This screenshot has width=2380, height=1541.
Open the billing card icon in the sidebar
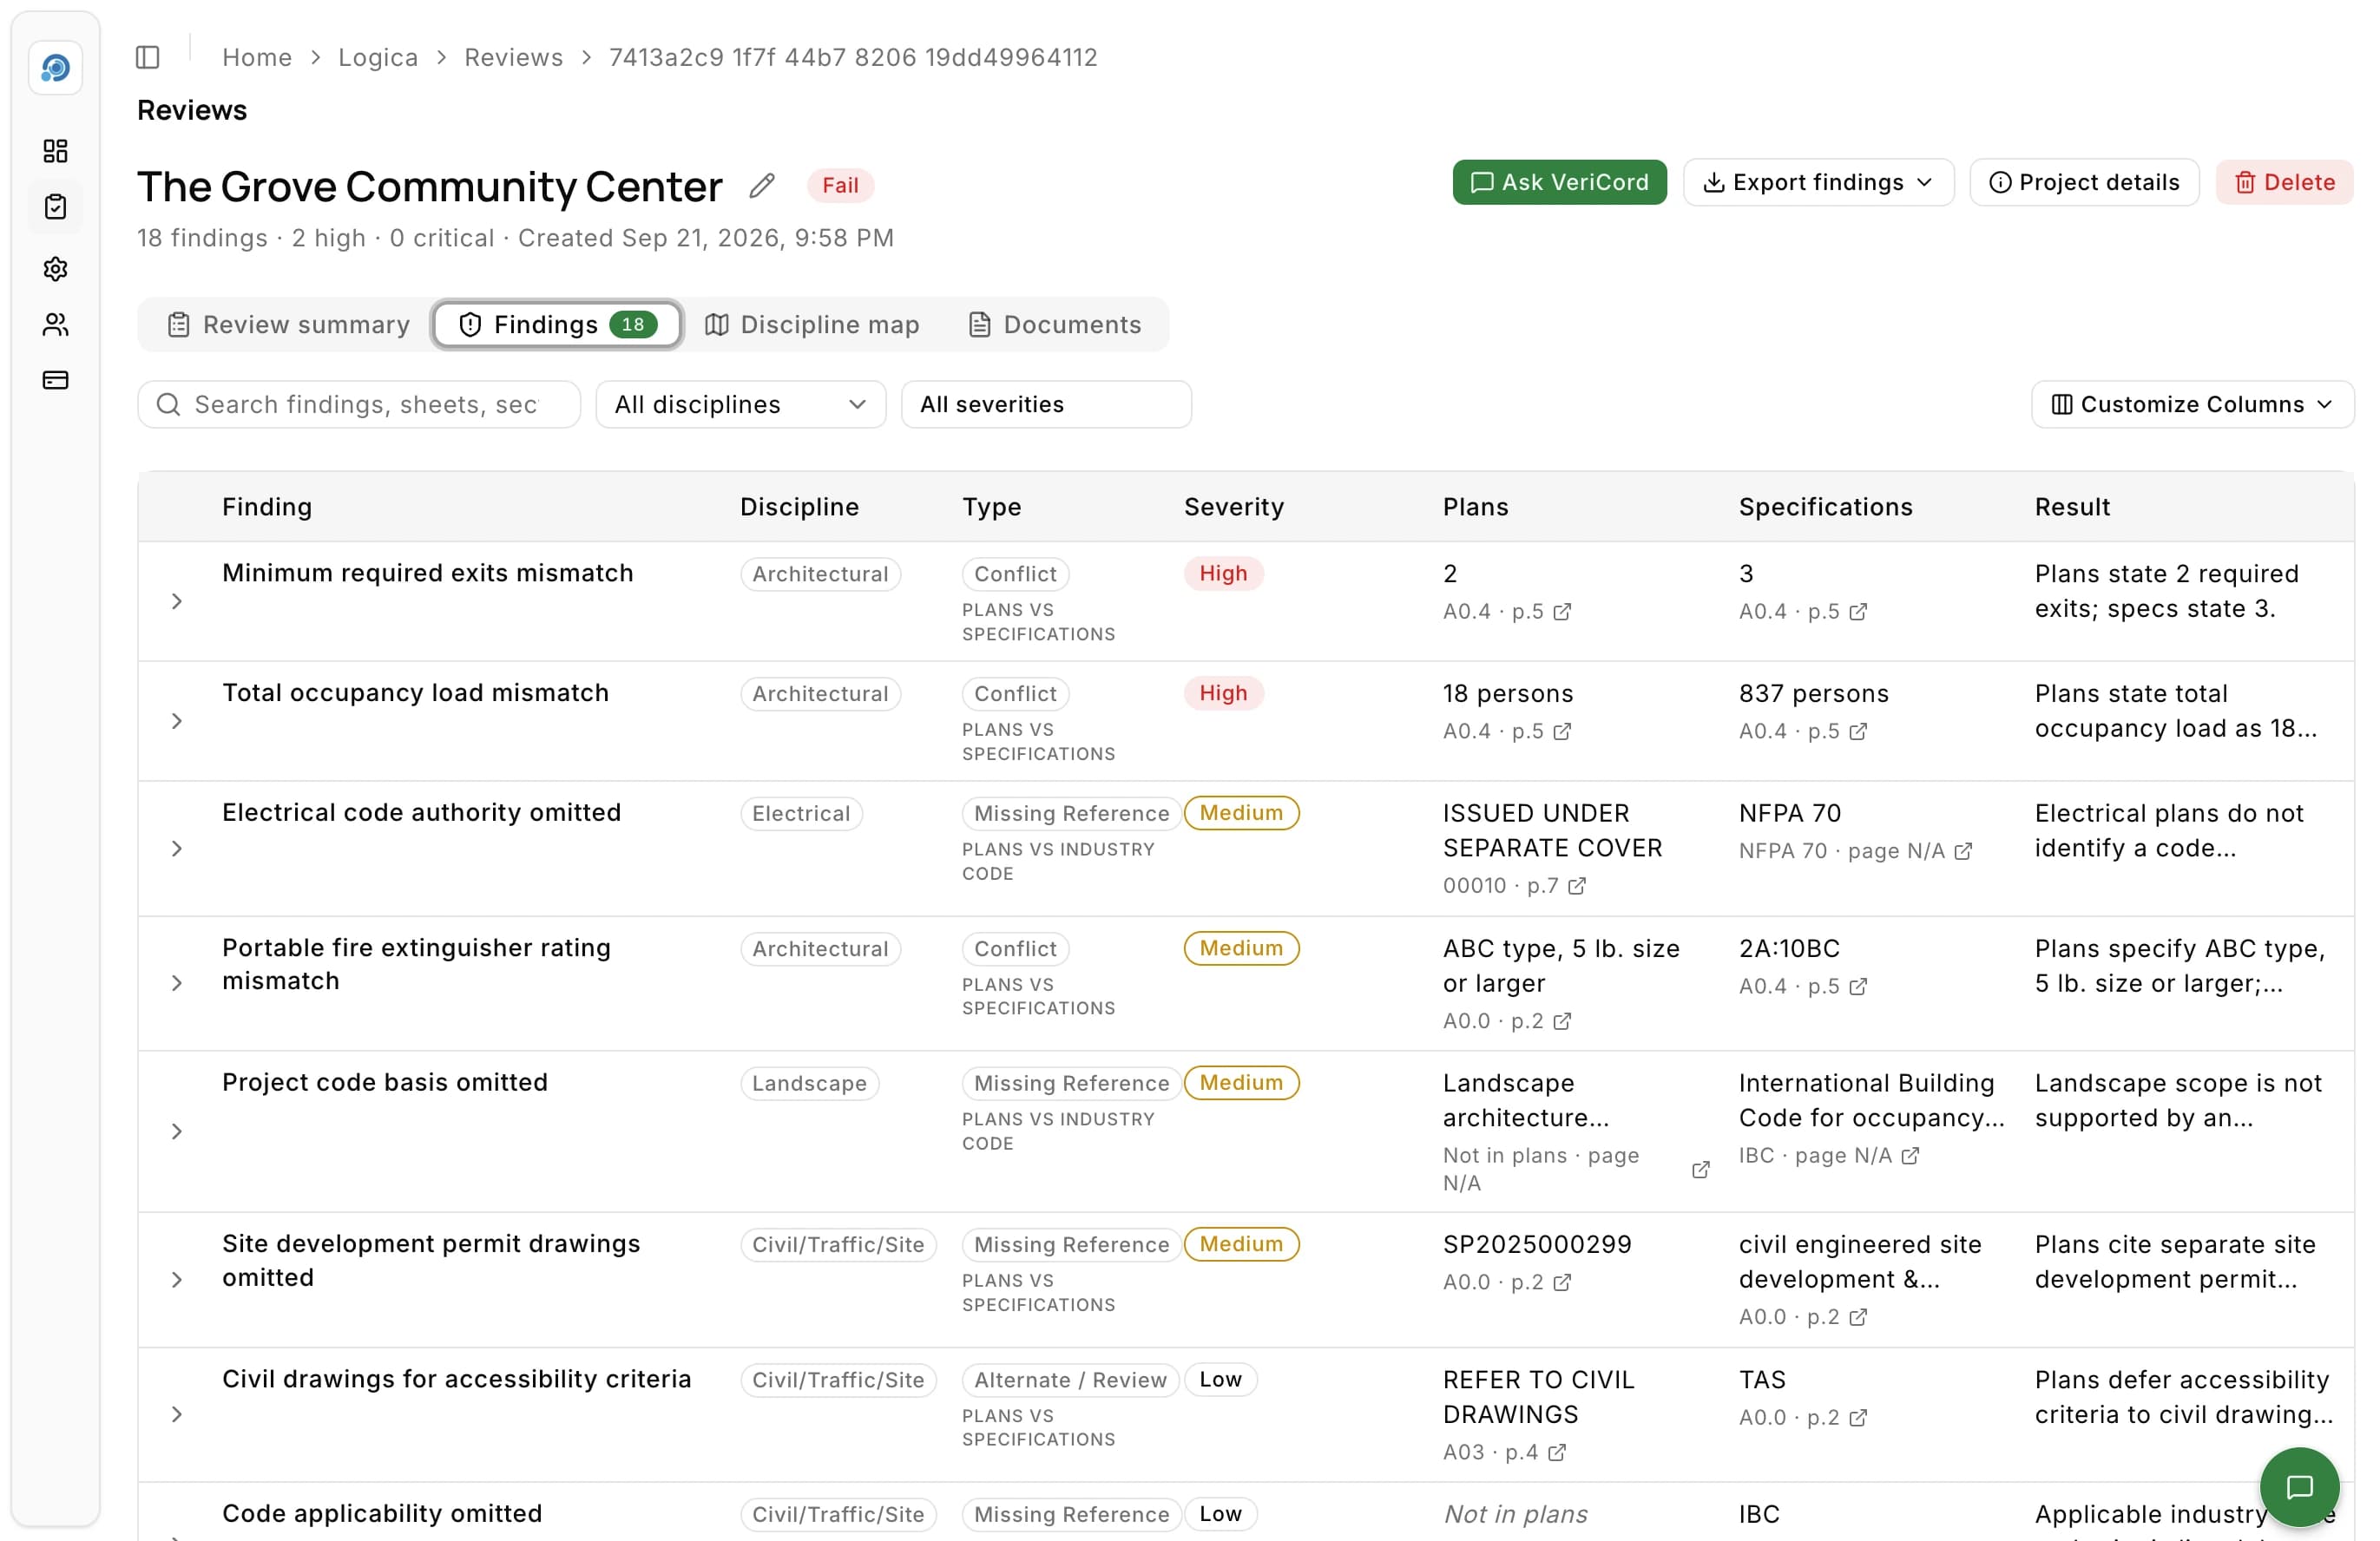55,381
